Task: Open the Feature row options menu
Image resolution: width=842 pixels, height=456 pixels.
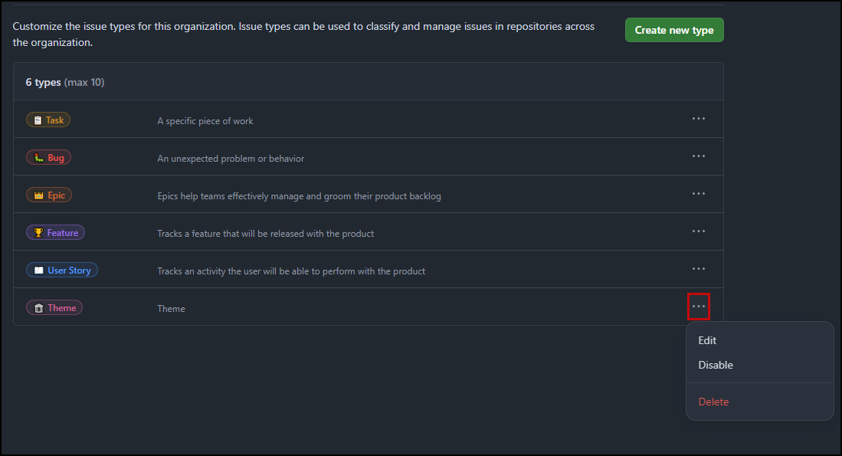Action: click(698, 231)
